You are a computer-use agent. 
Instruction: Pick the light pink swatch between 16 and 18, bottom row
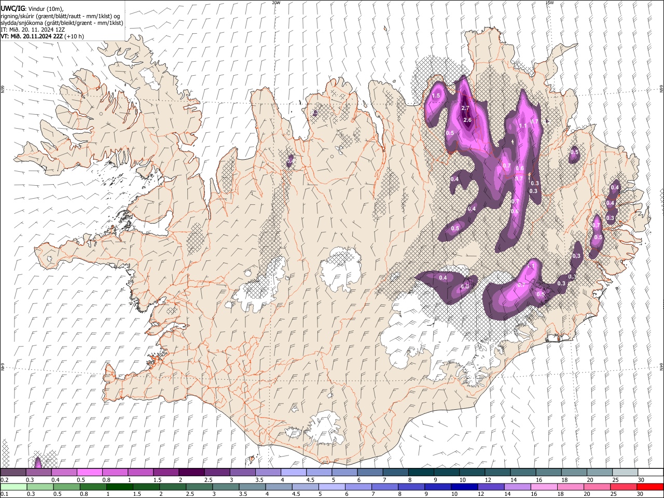pos(544,487)
